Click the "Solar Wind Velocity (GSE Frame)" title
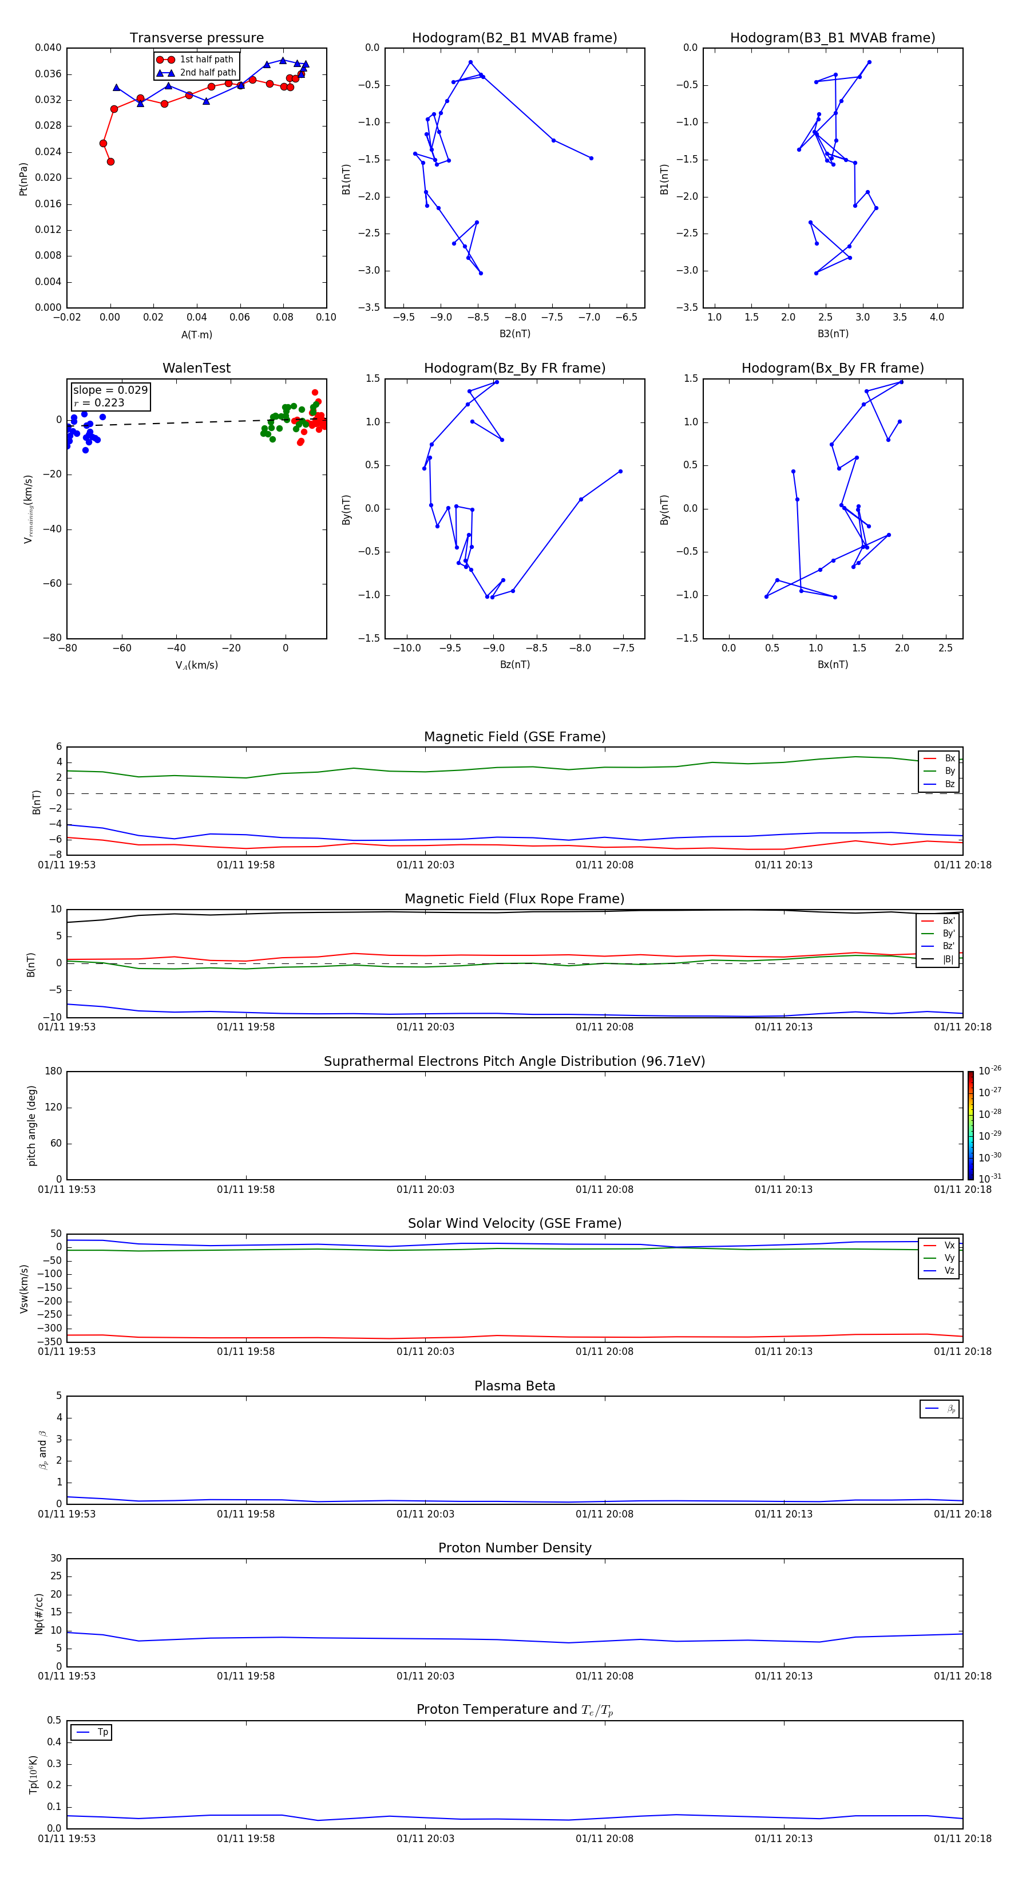Viewport: 1030px width, 1889px height. tap(514, 1224)
